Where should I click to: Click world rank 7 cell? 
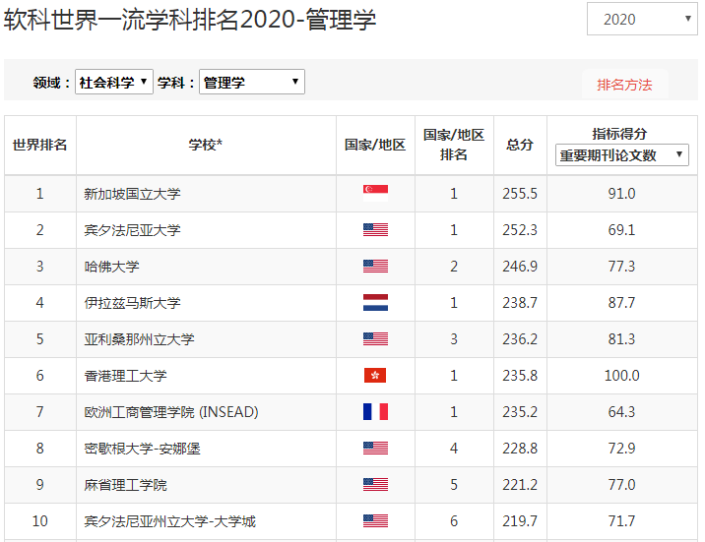40,412
